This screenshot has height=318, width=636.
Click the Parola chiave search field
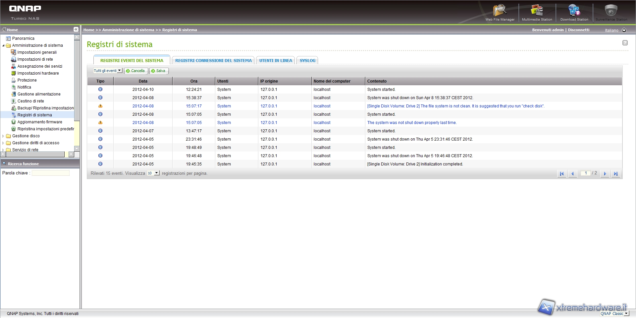[51, 173]
